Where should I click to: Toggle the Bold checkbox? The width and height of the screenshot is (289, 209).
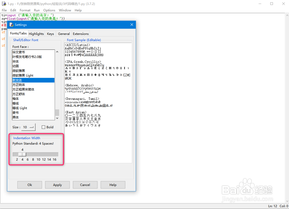(44, 127)
